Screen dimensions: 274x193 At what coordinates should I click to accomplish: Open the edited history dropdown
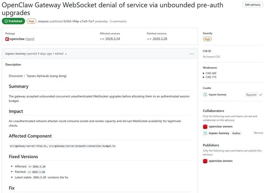(x=66, y=54)
